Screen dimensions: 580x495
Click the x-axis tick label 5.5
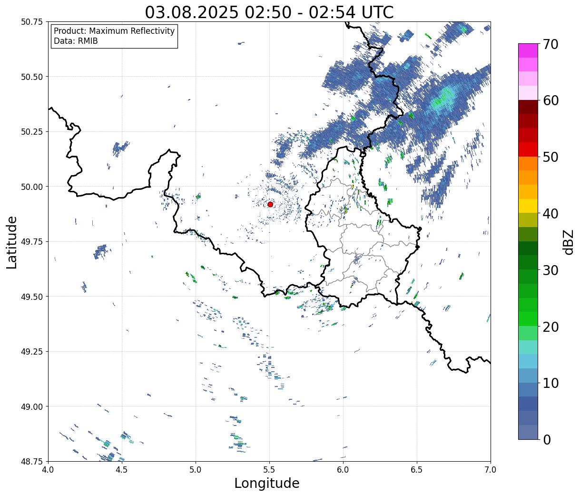[269, 470]
